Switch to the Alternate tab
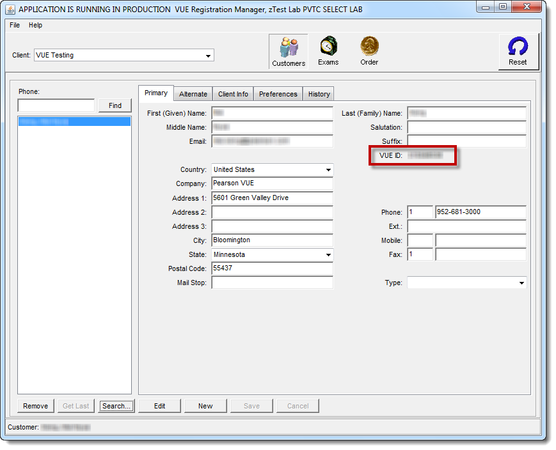 [193, 94]
